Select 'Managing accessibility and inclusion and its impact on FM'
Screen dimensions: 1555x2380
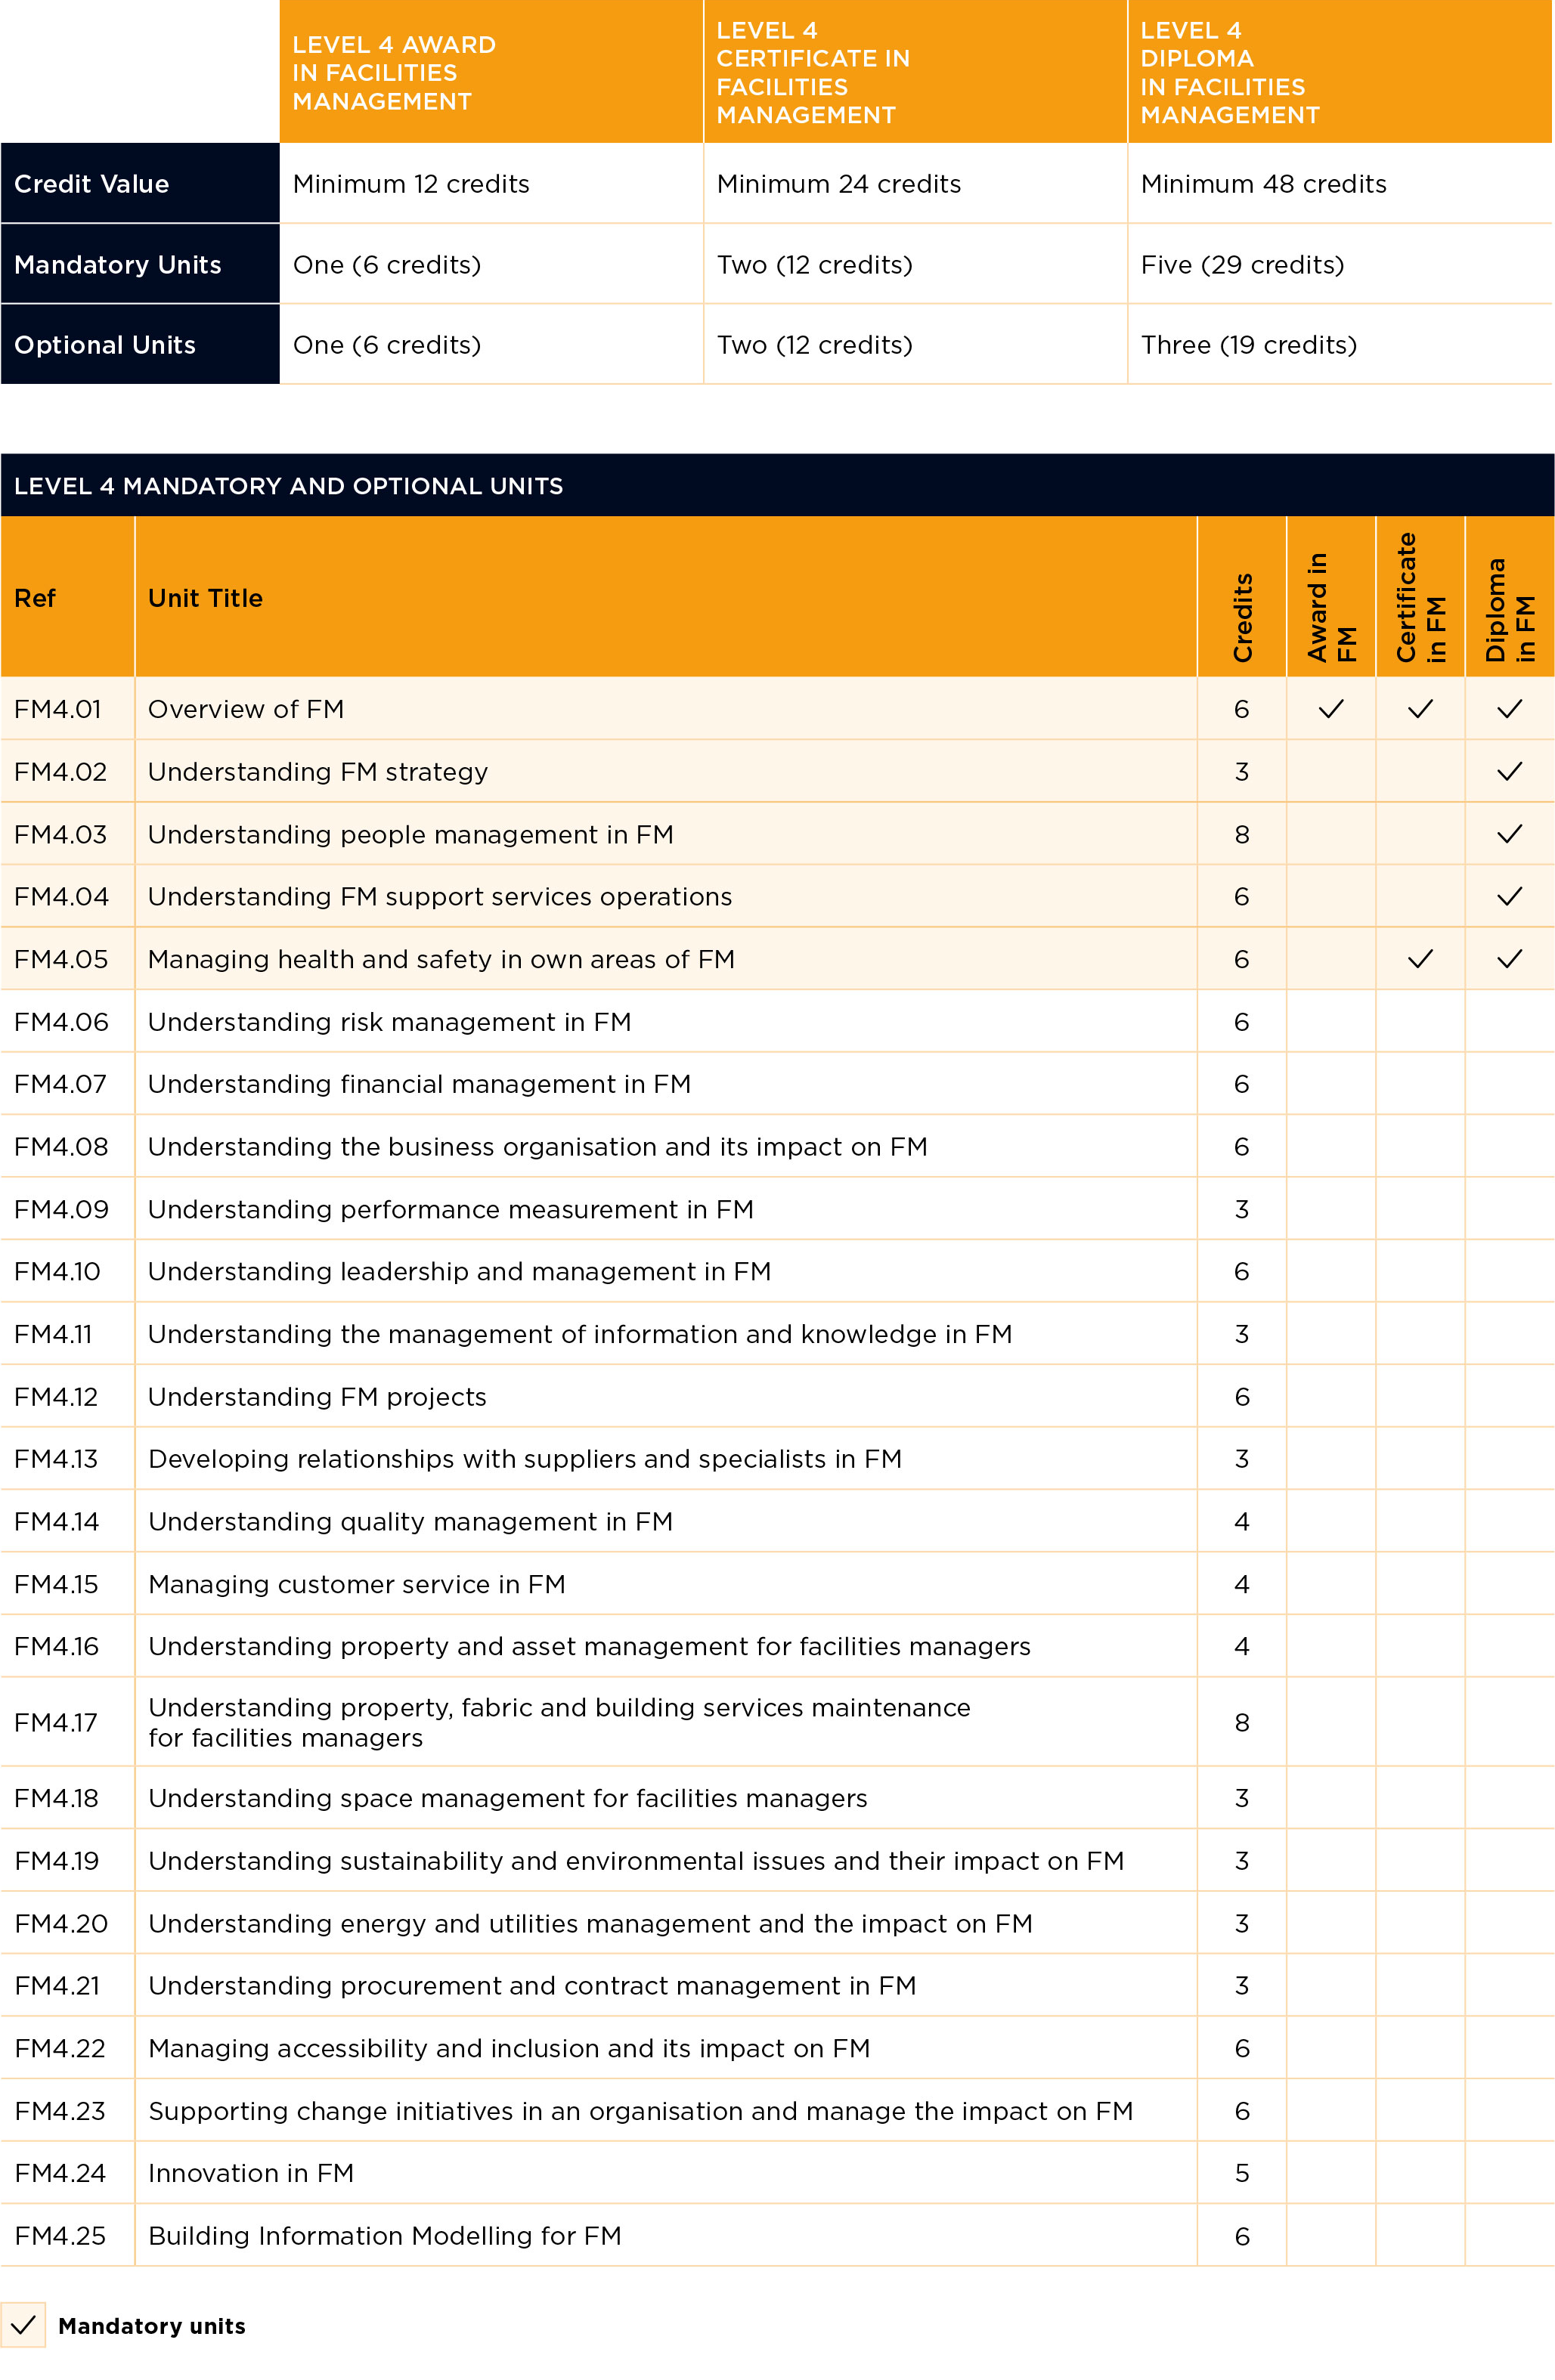pyautogui.click(x=509, y=2048)
